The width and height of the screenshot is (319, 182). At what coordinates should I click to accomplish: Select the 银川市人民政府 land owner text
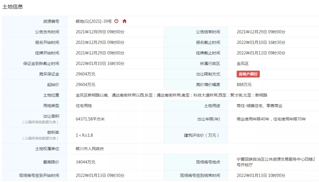pyautogui.click(x=90, y=149)
